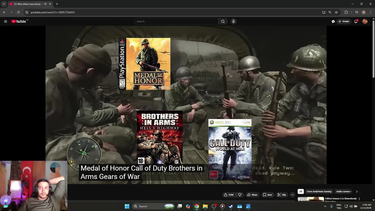Open the clock showing 2:58 AM
The width and height of the screenshot is (375, 211).
pos(367,206)
